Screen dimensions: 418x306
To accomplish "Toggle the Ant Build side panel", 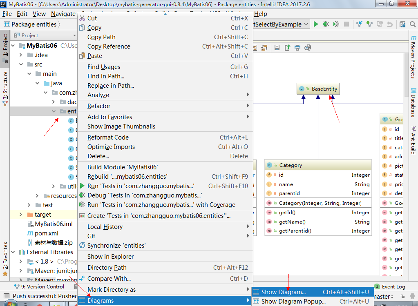I will 413,140.
